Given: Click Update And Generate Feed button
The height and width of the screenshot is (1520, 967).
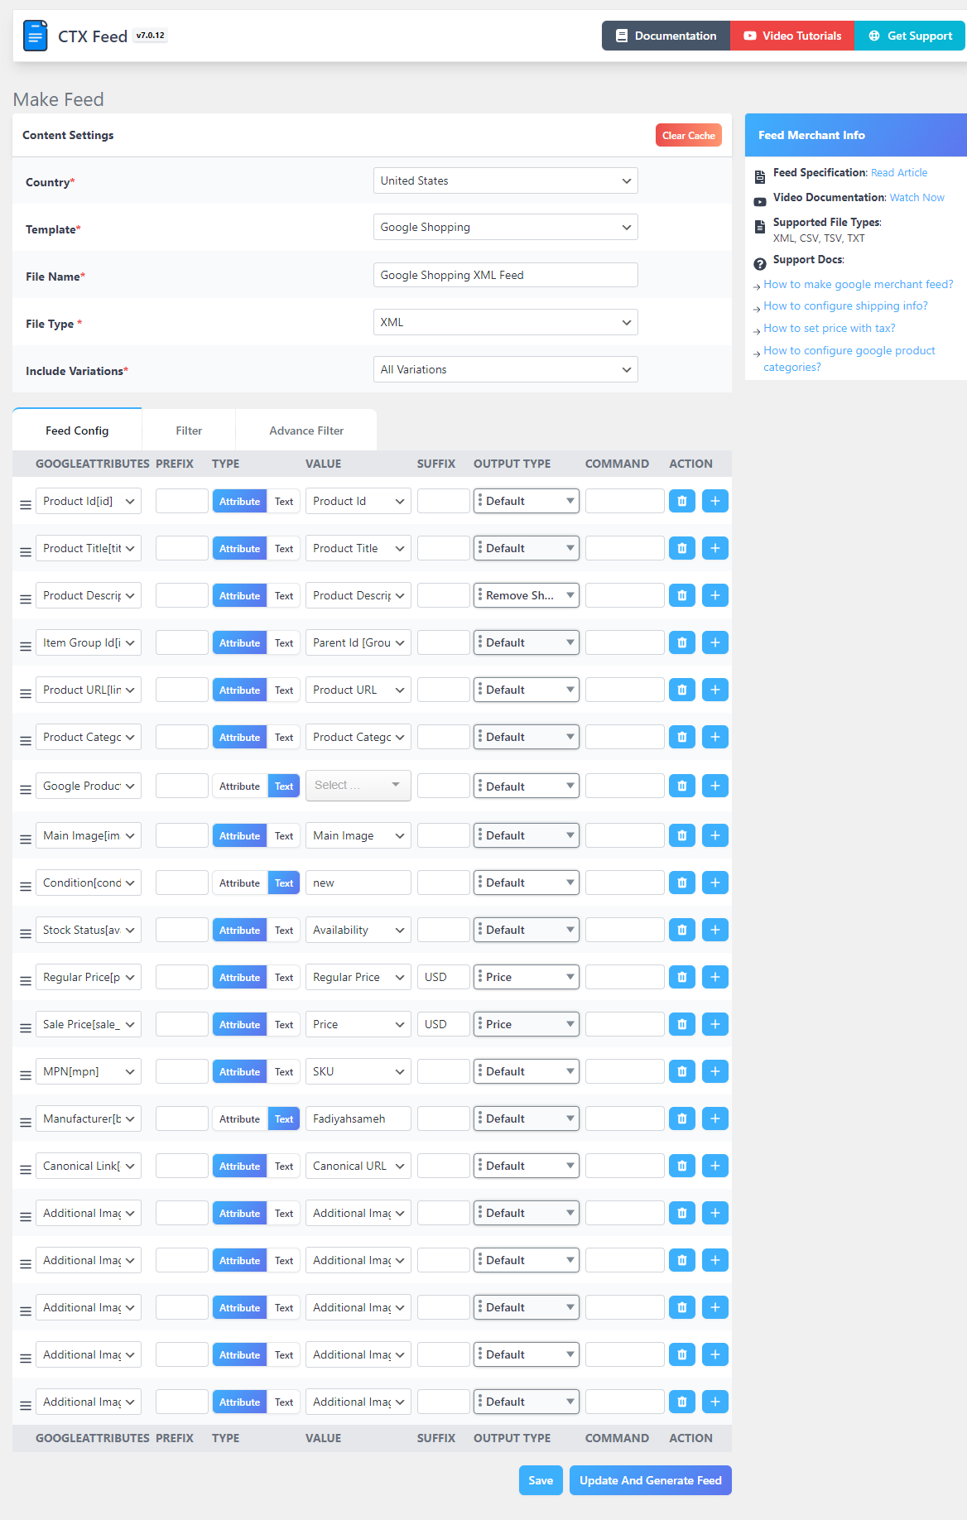Looking at the screenshot, I should tap(650, 1480).
